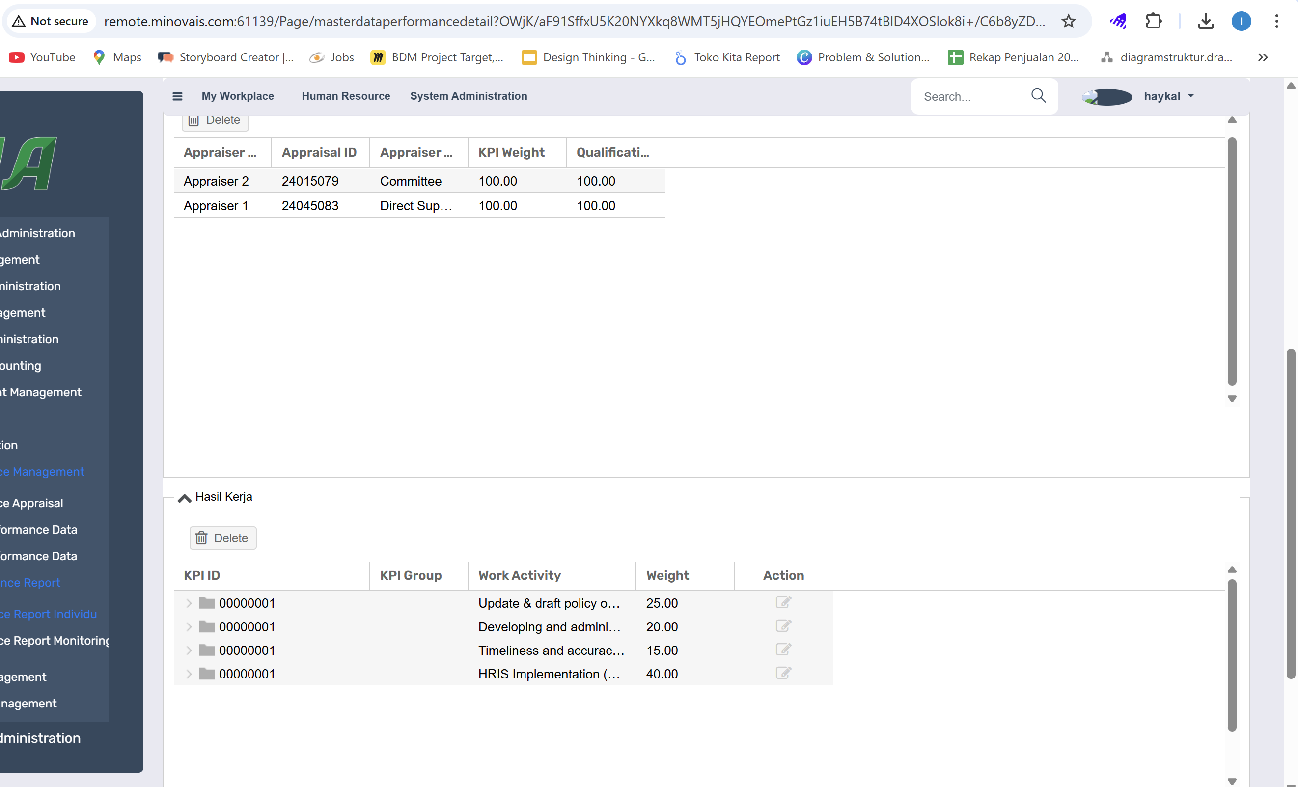Expand the first 00000001 KPI row
The width and height of the screenshot is (1298, 787).
pyautogui.click(x=189, y=603)
